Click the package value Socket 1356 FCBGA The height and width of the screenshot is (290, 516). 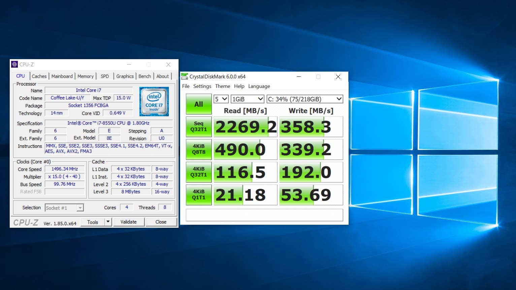(x=89, y=106)
